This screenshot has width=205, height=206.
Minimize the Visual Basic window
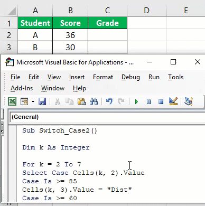(x=150, y=62)
